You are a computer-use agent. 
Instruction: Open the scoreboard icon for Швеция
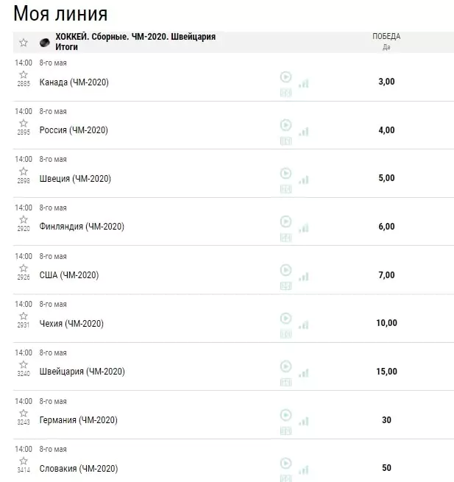click(x=285, y=189)
